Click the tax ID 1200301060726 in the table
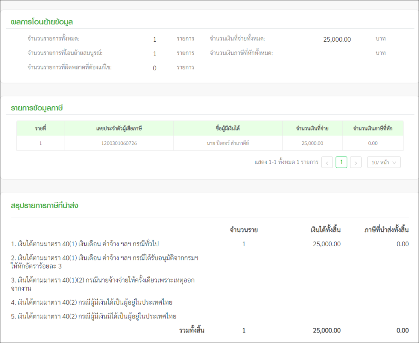This screenshot has height=343, width=419. tap(119, 143)
